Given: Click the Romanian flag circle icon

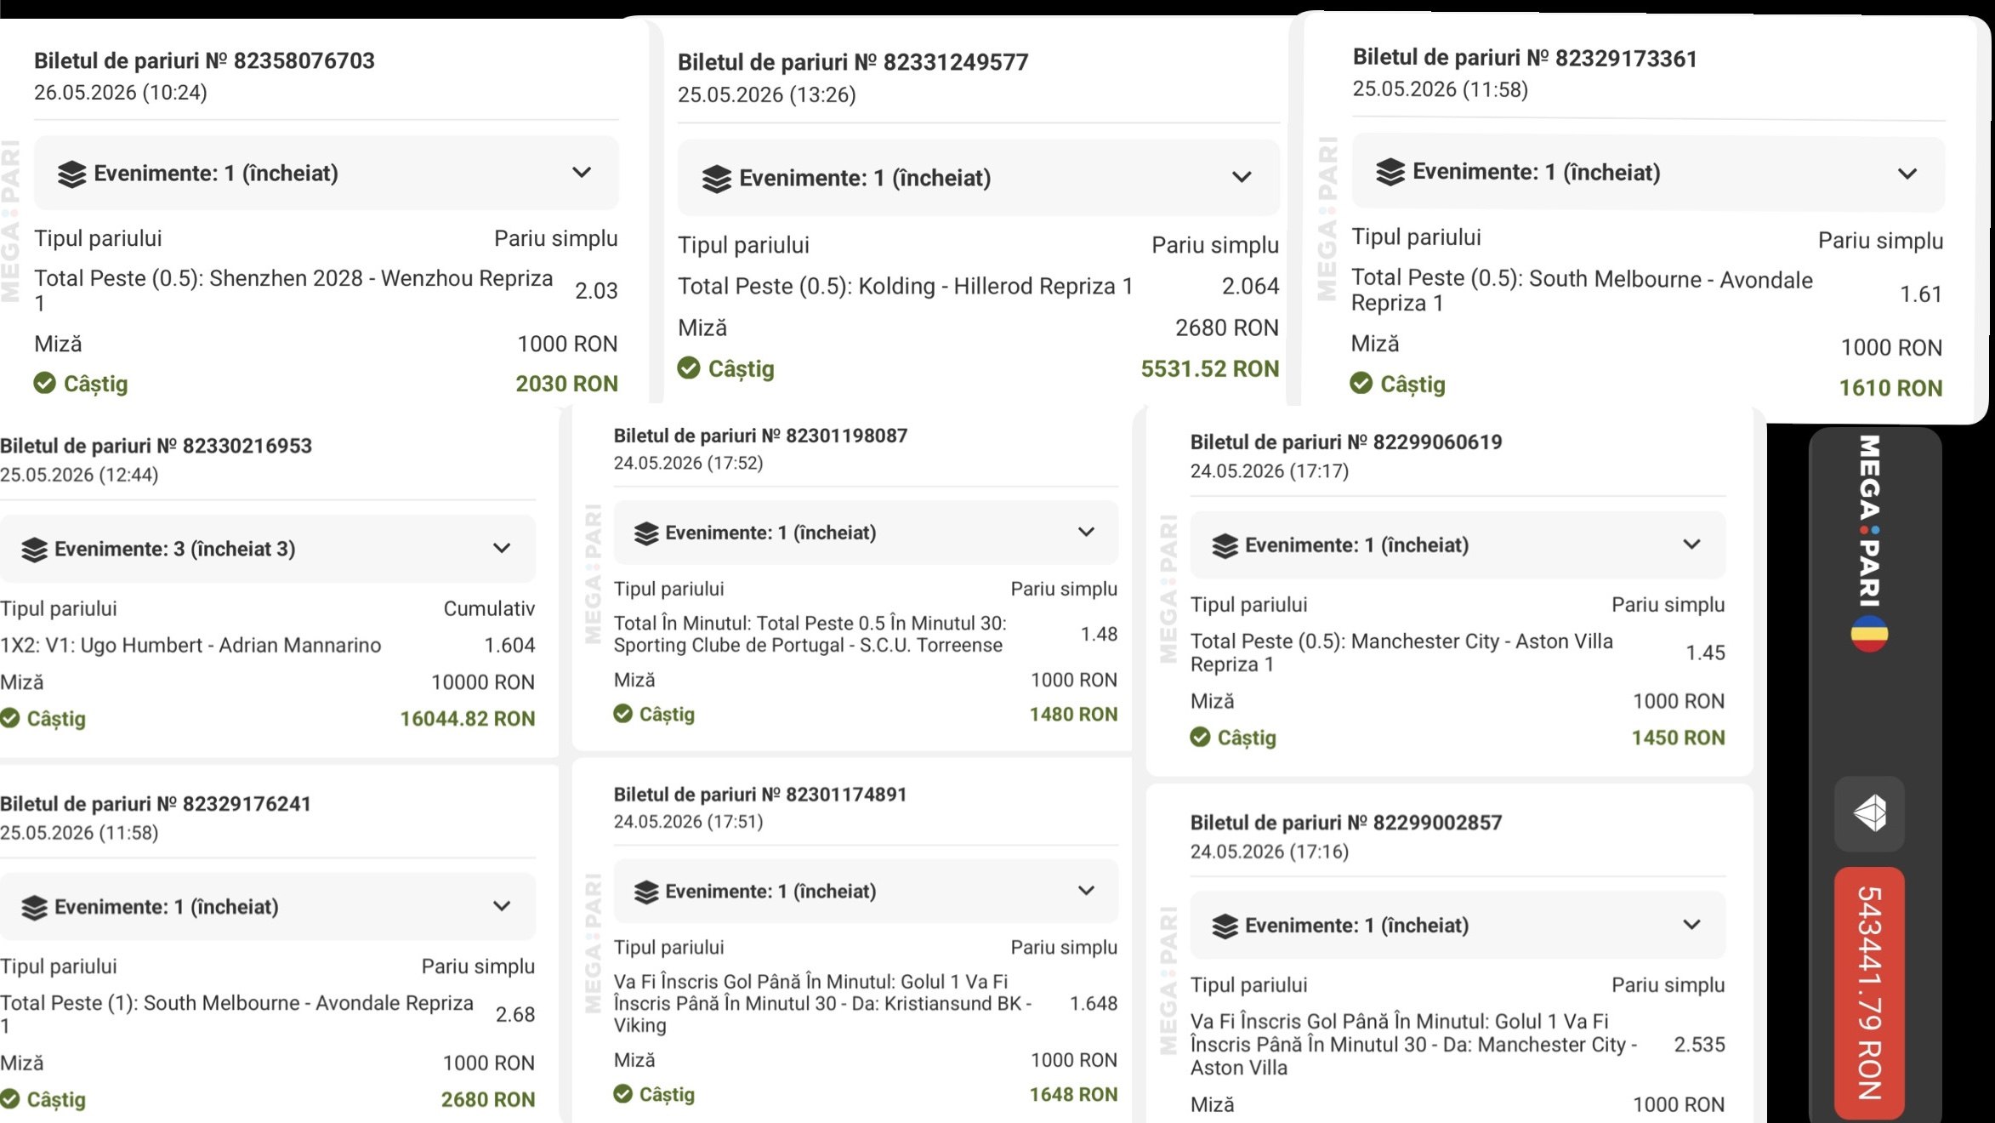Looking at the screenshot, I should [x=1869, y=635].
